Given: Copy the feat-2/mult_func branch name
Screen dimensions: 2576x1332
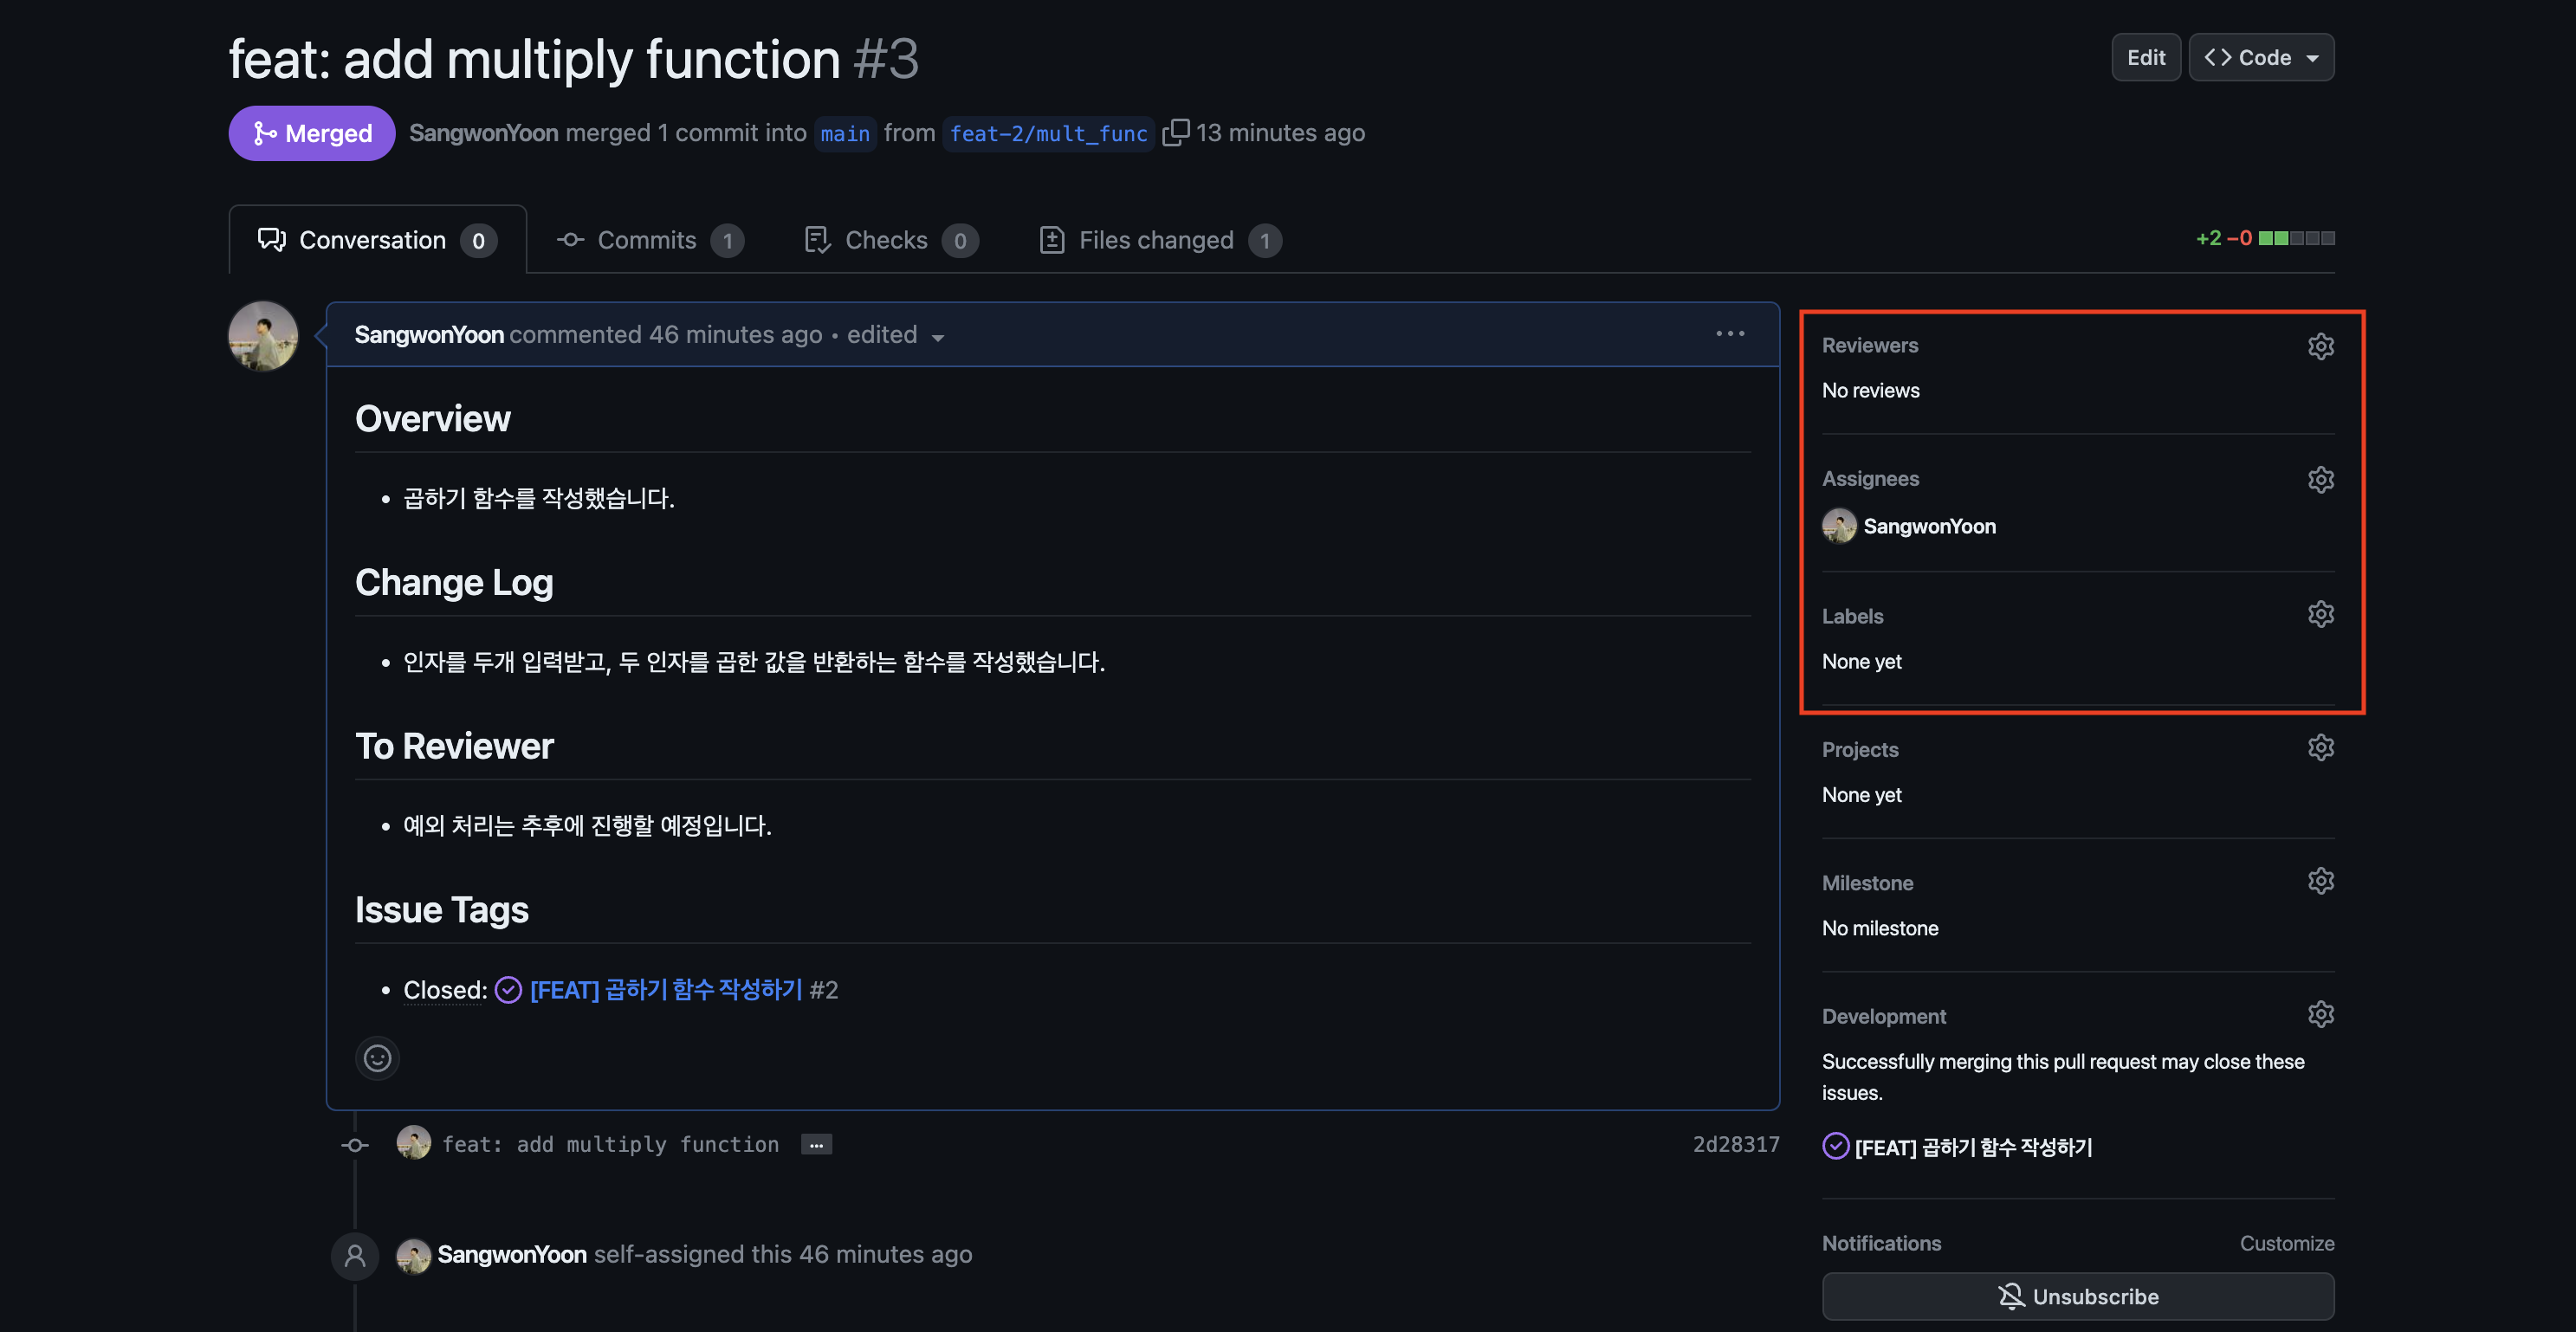Looking at the screenshot, I should point(1175,132).
